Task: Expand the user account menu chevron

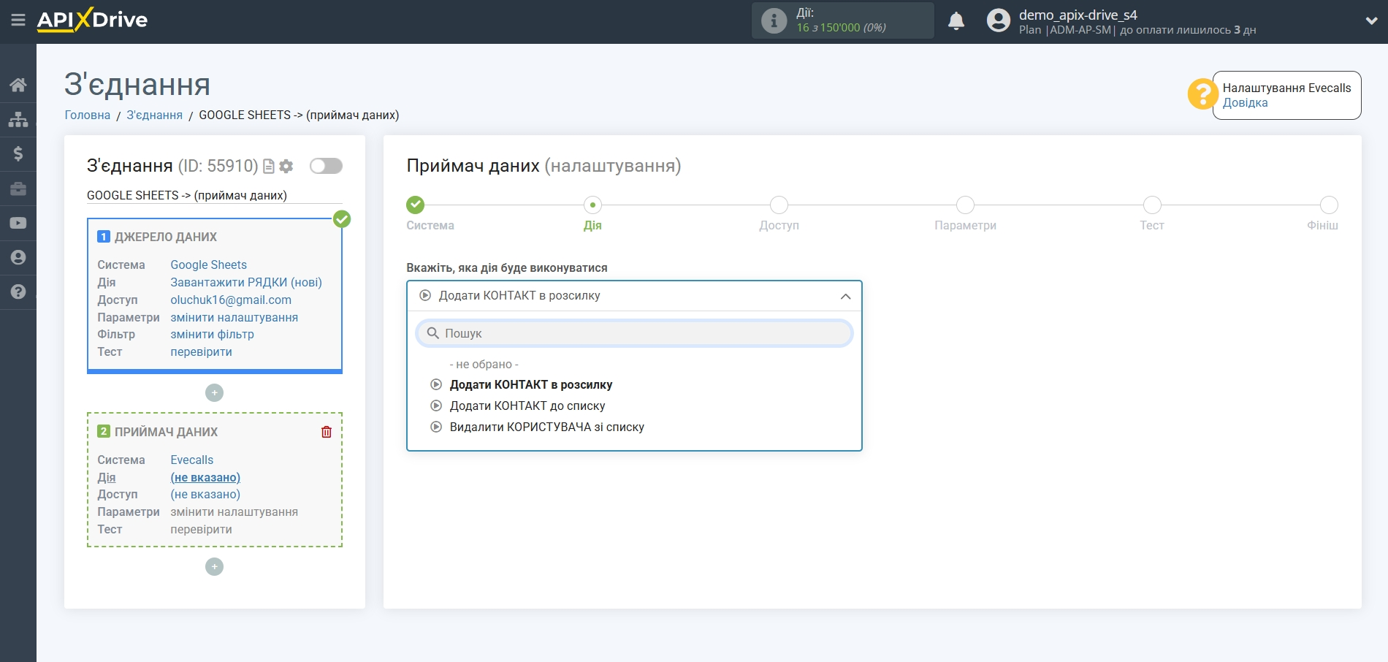Action: tap(1371, 21)
